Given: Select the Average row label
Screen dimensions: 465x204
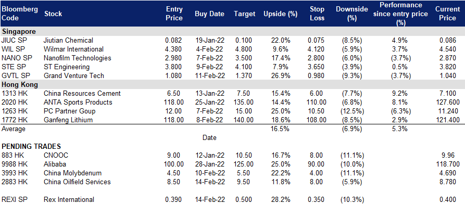Looking at the screenshot, I should click(x=14, y=129).
